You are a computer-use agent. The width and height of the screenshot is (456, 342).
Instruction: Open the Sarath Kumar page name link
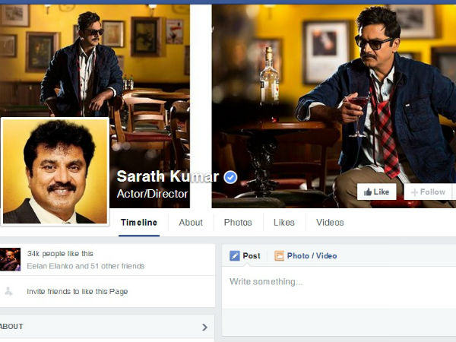click(x=168, y=176)
